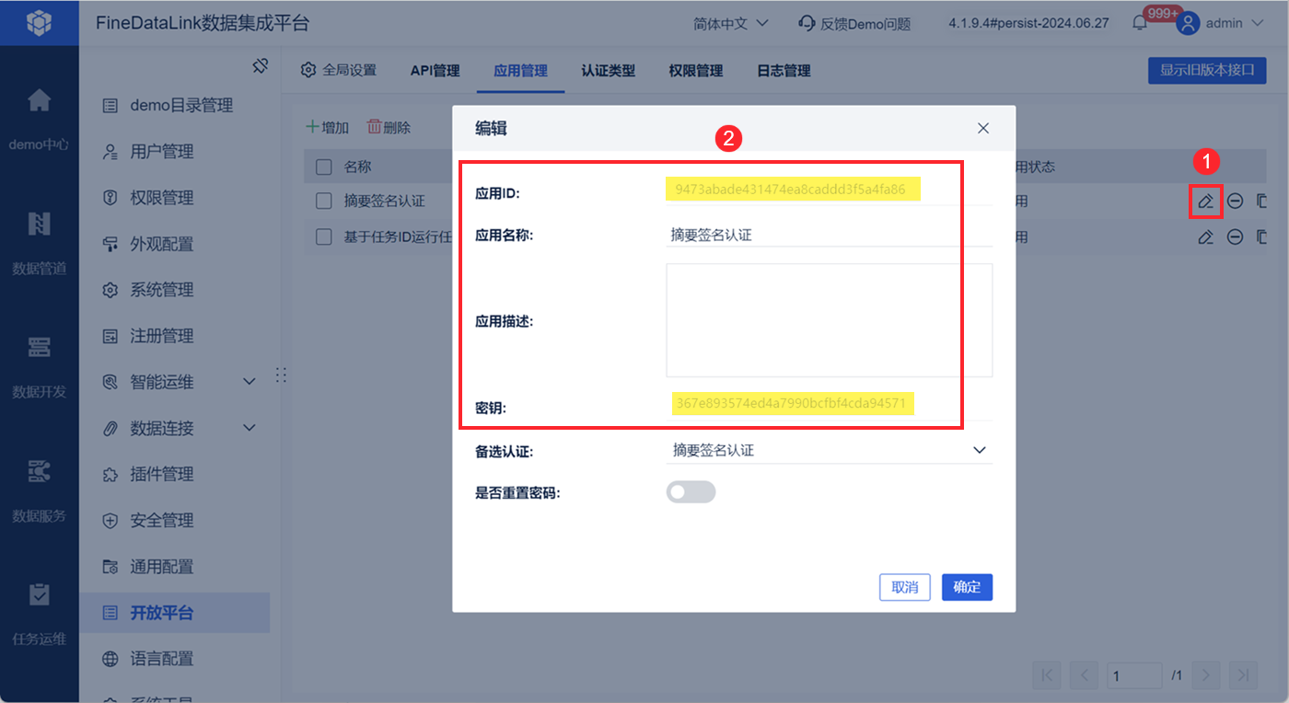The width and height of the screenshot is (1289, 703).
Task: Open 安全管理 in the side menu
Action: pos(175,520)
